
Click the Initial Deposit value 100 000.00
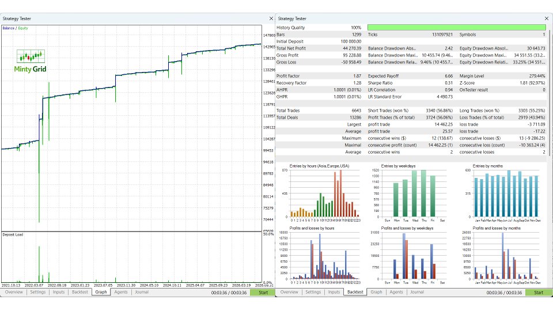[351, 41]
